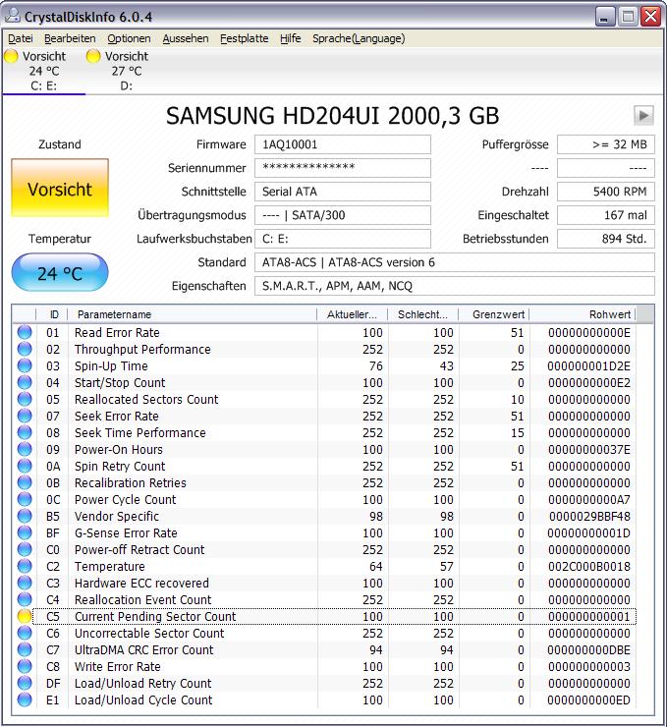Open the Hilfe menu
Viewport: 667px width, 727px height.
(290, 38)
